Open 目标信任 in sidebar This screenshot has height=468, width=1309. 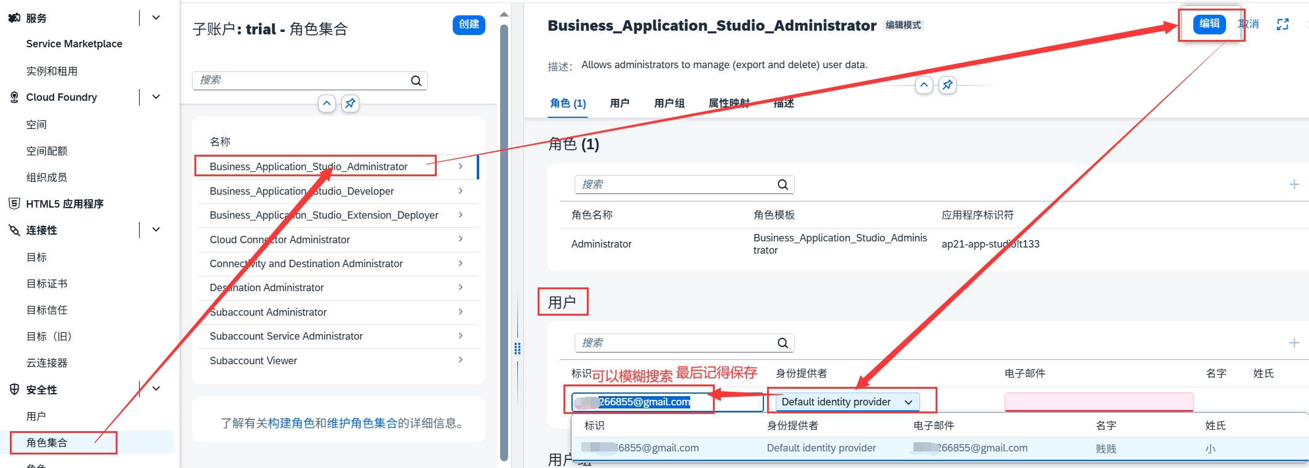(47, 310)
